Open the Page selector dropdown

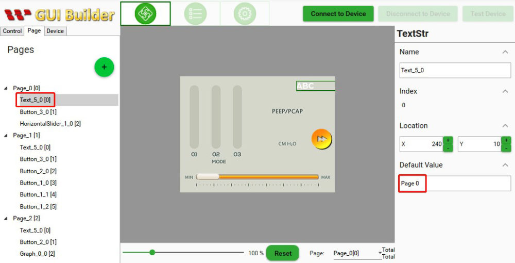[x=380, y=253]
